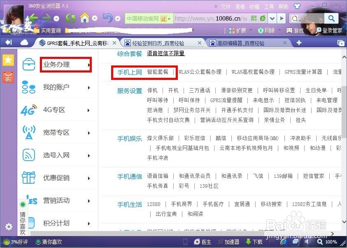Click the go arrow button beside address bar
Screen dimensions: 347x248
pos(282,18)
